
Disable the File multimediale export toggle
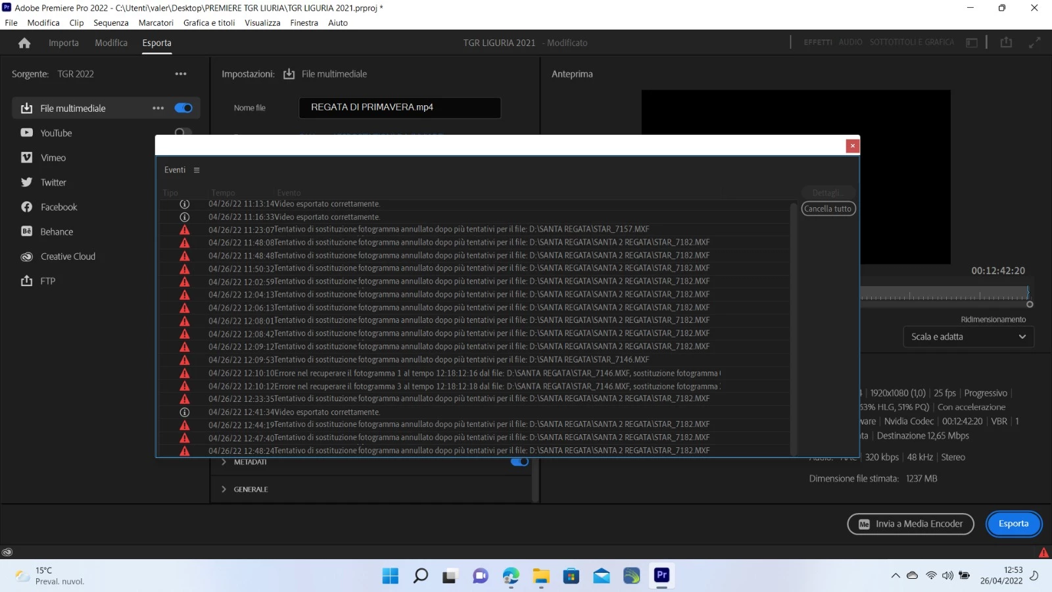pos(183,108)
